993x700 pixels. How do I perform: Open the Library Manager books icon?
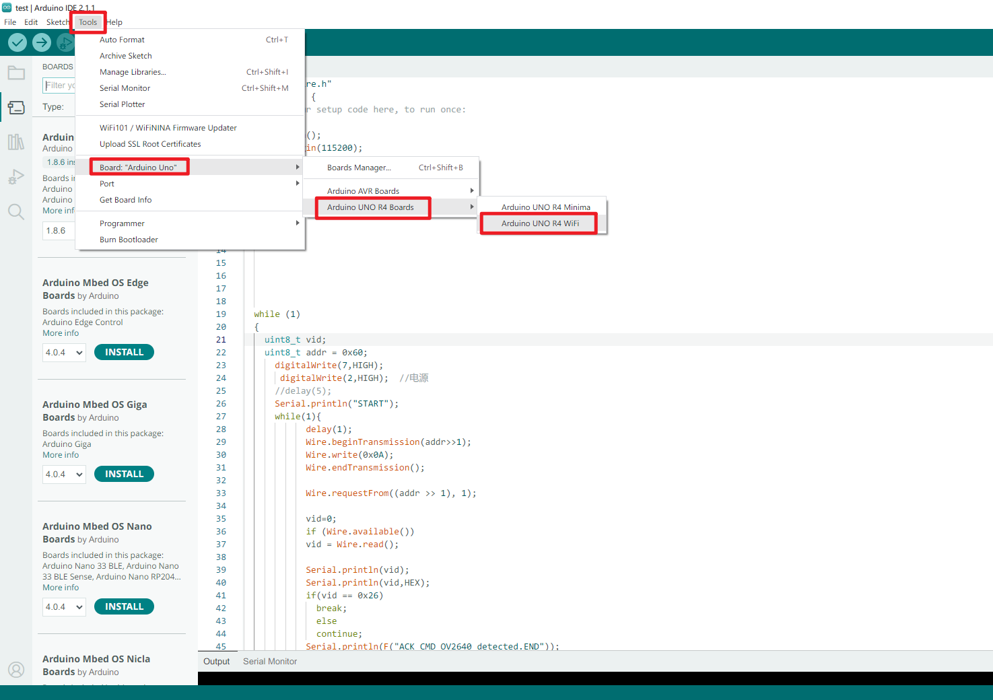(x=16, y=142)
